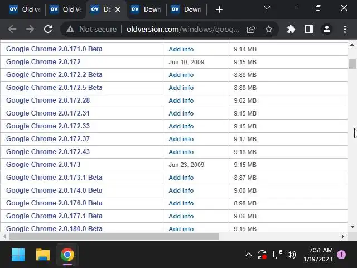The image size is (357, 268).
Task: Open Google Chrome 2.0.176.0 Beta link
Action: pos(54,203)
